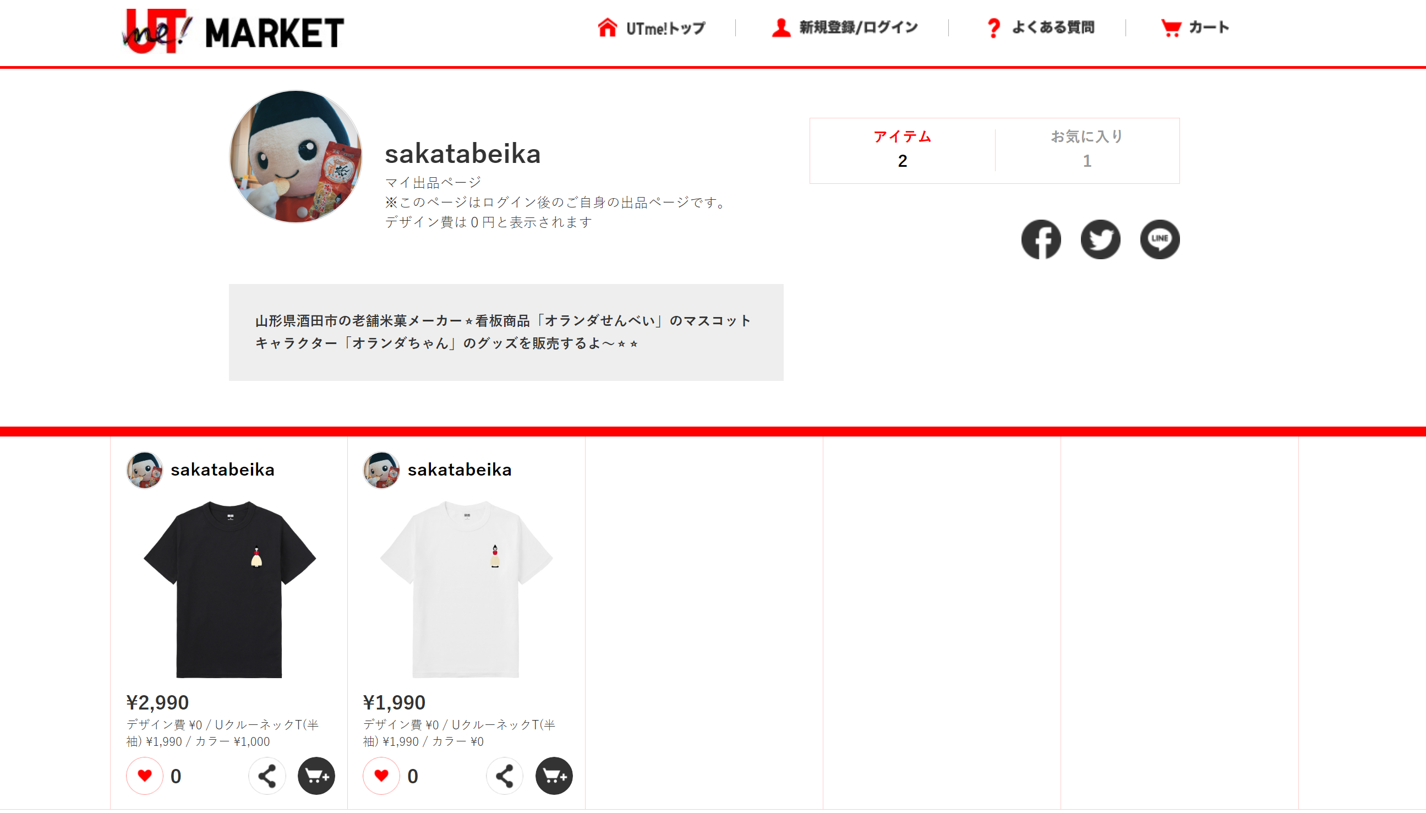Add white T-shirt to cart
Viewport: 1426px width, 813px height.
554,776
